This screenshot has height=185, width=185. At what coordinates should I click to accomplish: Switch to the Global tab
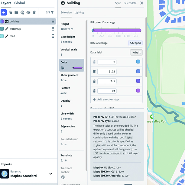pos(20,3)
